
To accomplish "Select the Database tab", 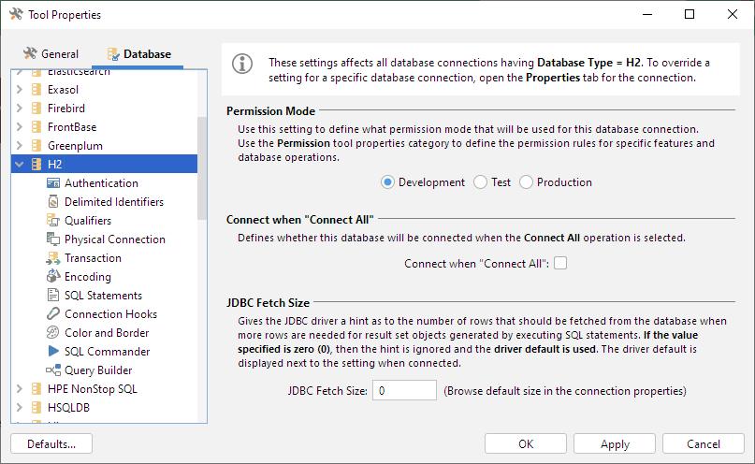I will [138, 54].
